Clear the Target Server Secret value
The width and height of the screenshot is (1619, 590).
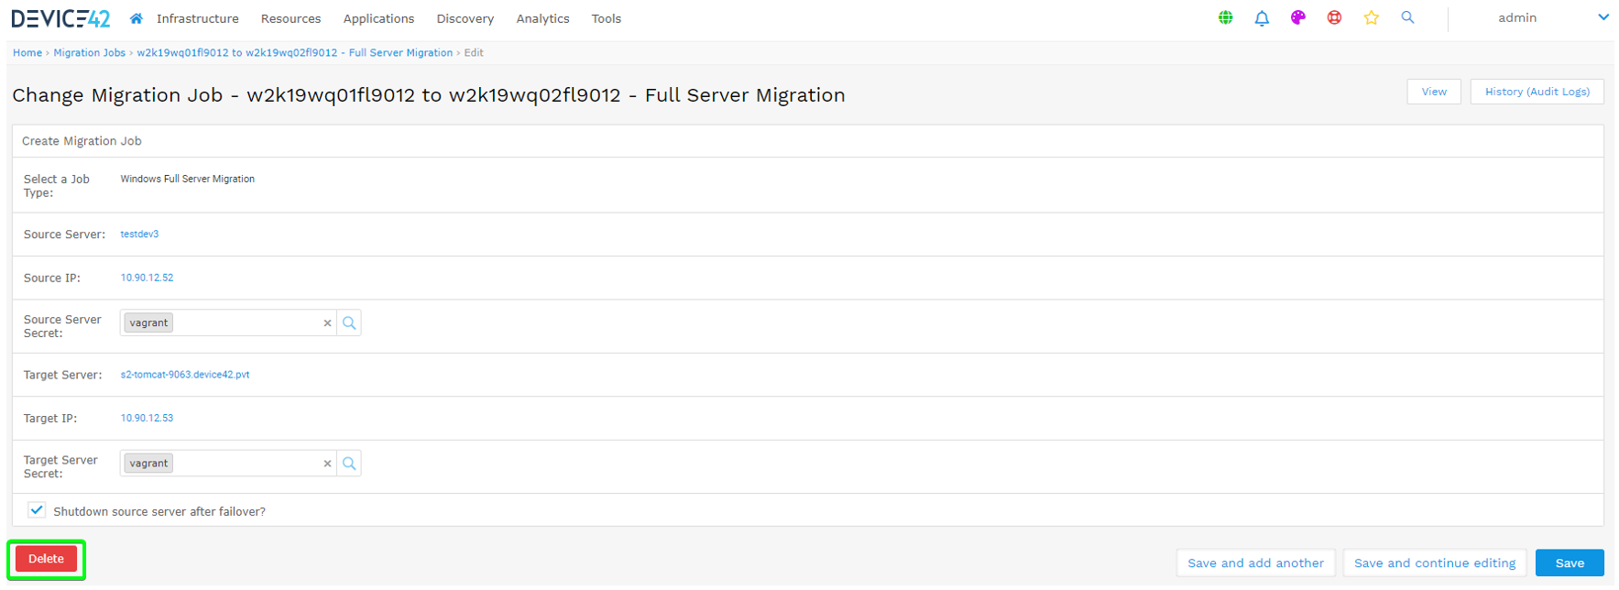(x=327, y=464)
